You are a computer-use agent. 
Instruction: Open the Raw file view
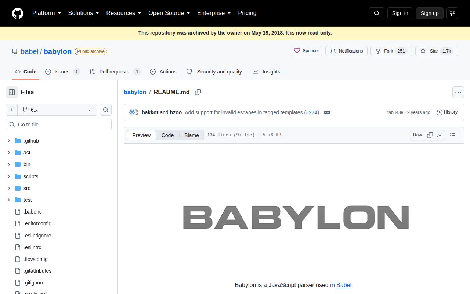pyautogui.click(x=417, y=135)
